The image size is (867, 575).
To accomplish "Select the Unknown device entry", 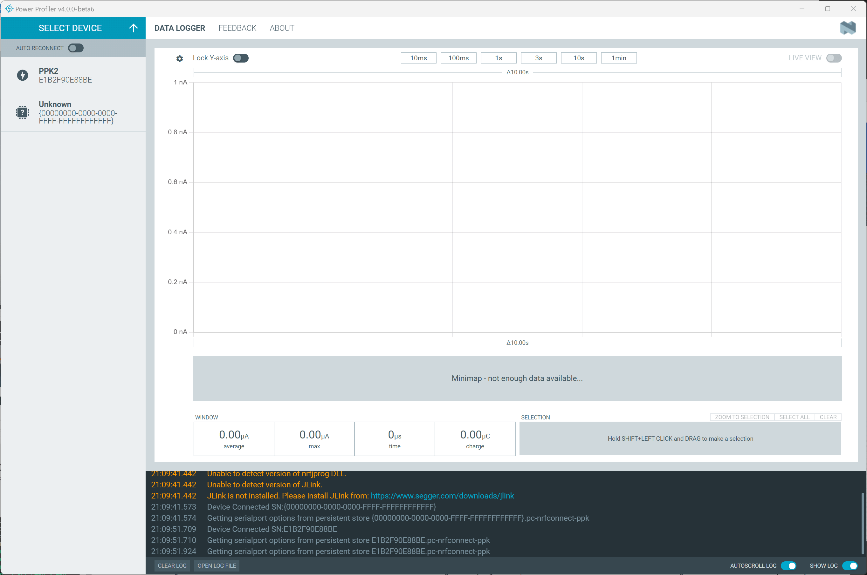I will coord(73,113).
